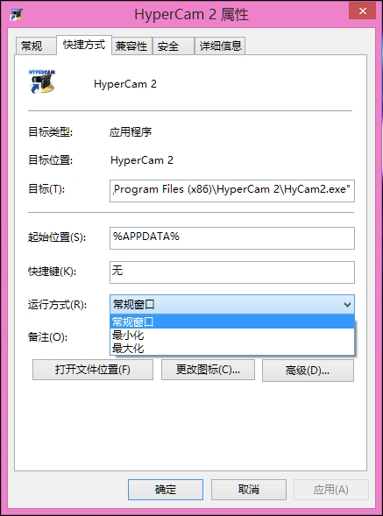Click the 打开文件位置(F) button
Viewport: 383px width, 516px height.
click(x=93, y=370)
